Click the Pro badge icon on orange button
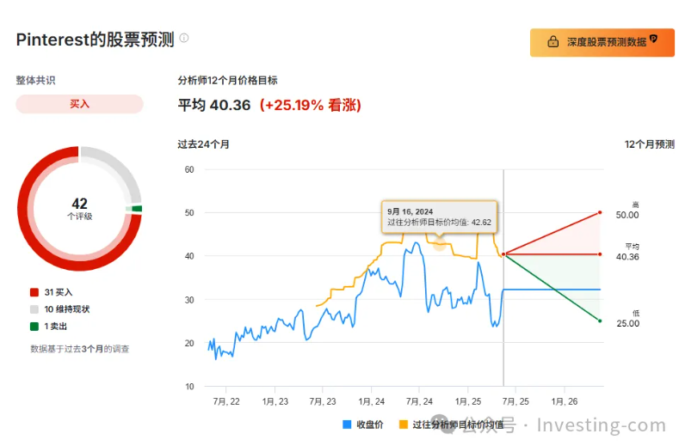 coord(654,40)
